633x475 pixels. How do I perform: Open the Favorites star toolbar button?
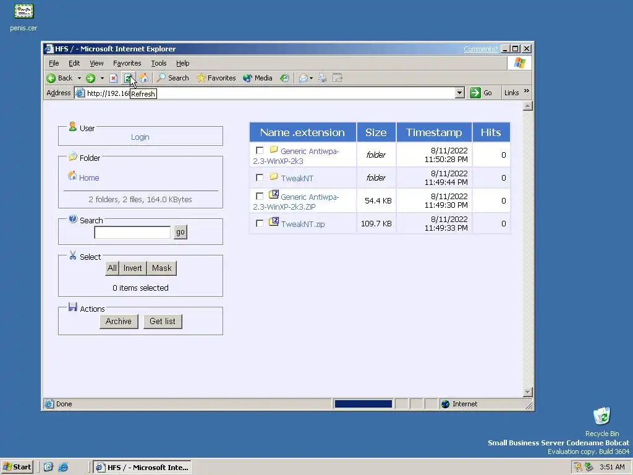click(x=216, y=78)
